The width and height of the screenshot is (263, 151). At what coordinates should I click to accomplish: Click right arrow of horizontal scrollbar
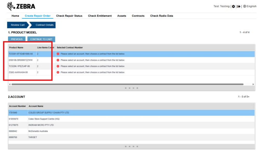pyautogui.click(x=253, y=84)
